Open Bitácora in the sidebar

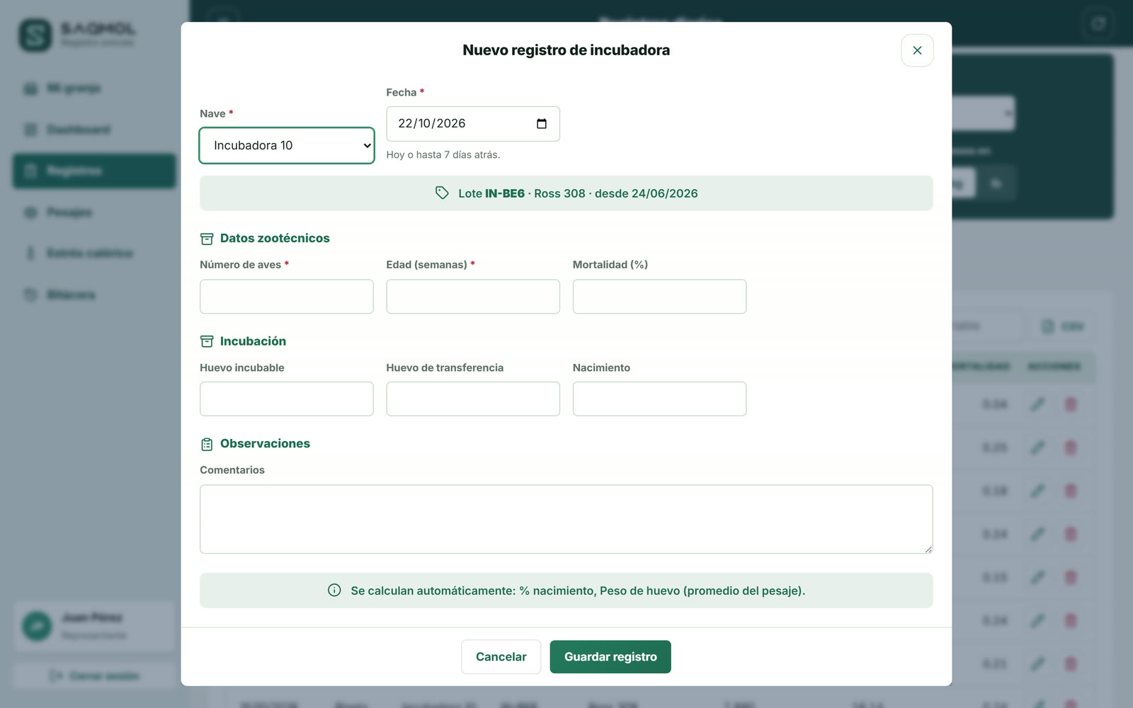tap(94, 295)
